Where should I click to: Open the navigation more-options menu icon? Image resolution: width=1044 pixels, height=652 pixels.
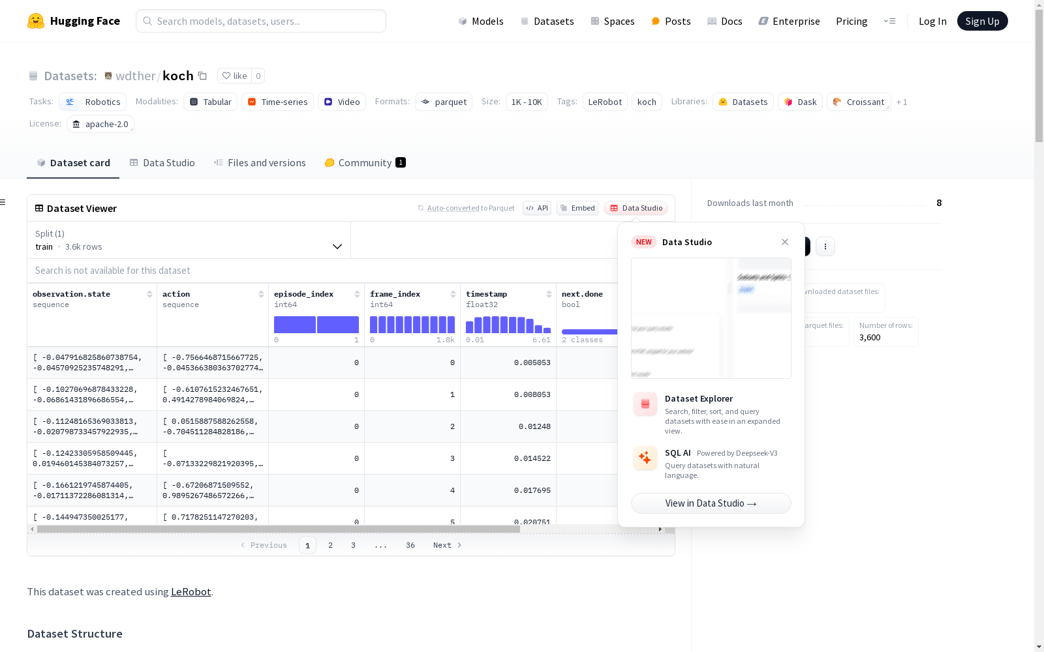[889, 21]
